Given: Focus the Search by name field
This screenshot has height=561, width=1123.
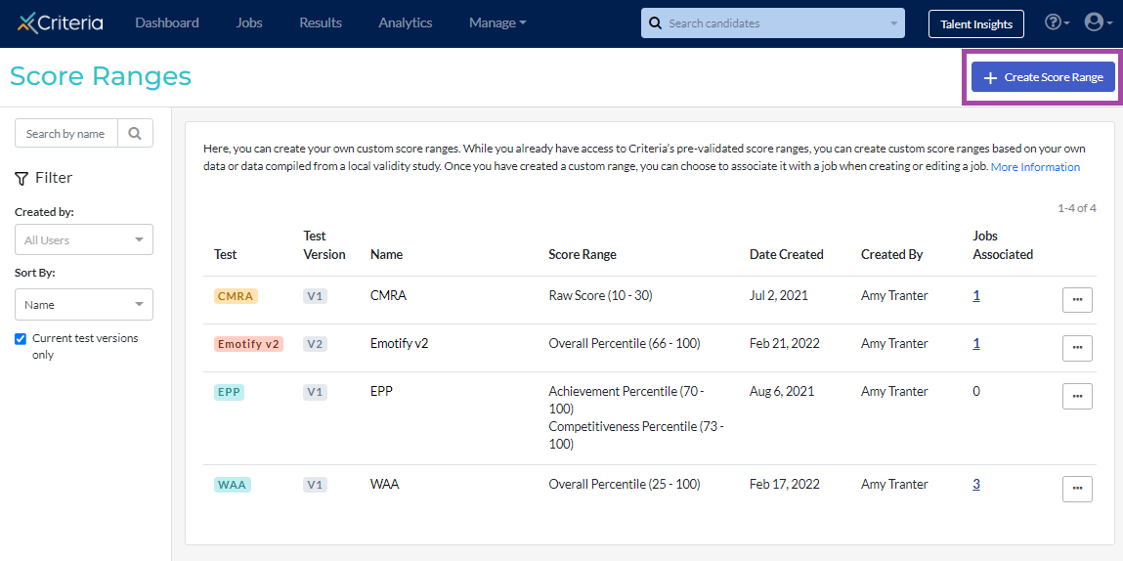Looking at the screenshot, I should click(66, 133).
